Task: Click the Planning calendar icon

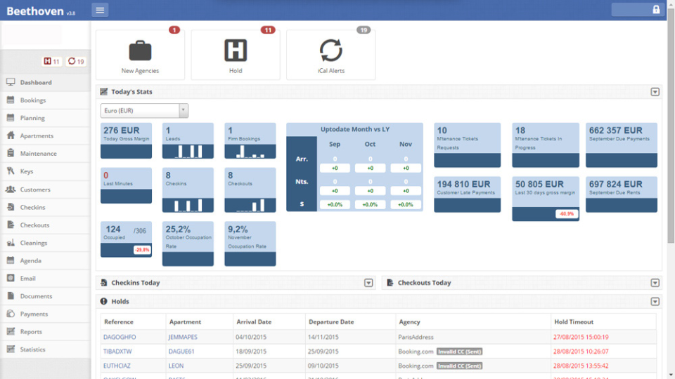Action: coord(11,118)
